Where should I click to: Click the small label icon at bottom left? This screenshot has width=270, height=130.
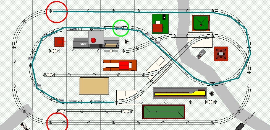pyautogui.click(x=24, y=126)
